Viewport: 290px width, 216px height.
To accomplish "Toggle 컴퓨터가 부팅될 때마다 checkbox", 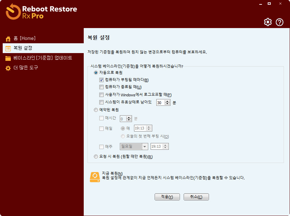I will tap(101, 80).
